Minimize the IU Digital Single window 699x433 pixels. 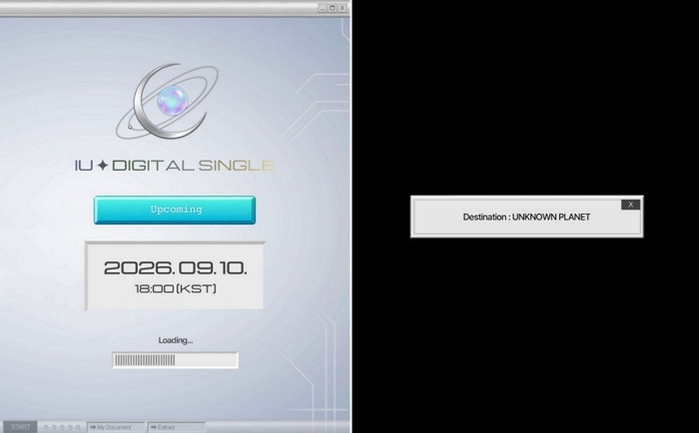pos(323,8)
